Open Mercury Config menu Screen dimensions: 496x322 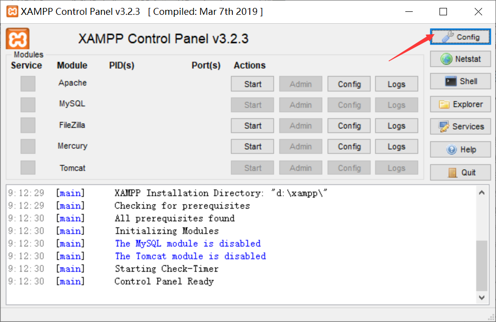[x=349, y=146]
